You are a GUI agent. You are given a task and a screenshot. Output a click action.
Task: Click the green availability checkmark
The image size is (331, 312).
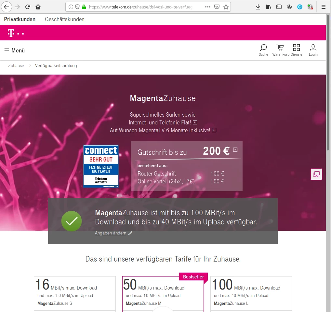(x=71, y=221)
